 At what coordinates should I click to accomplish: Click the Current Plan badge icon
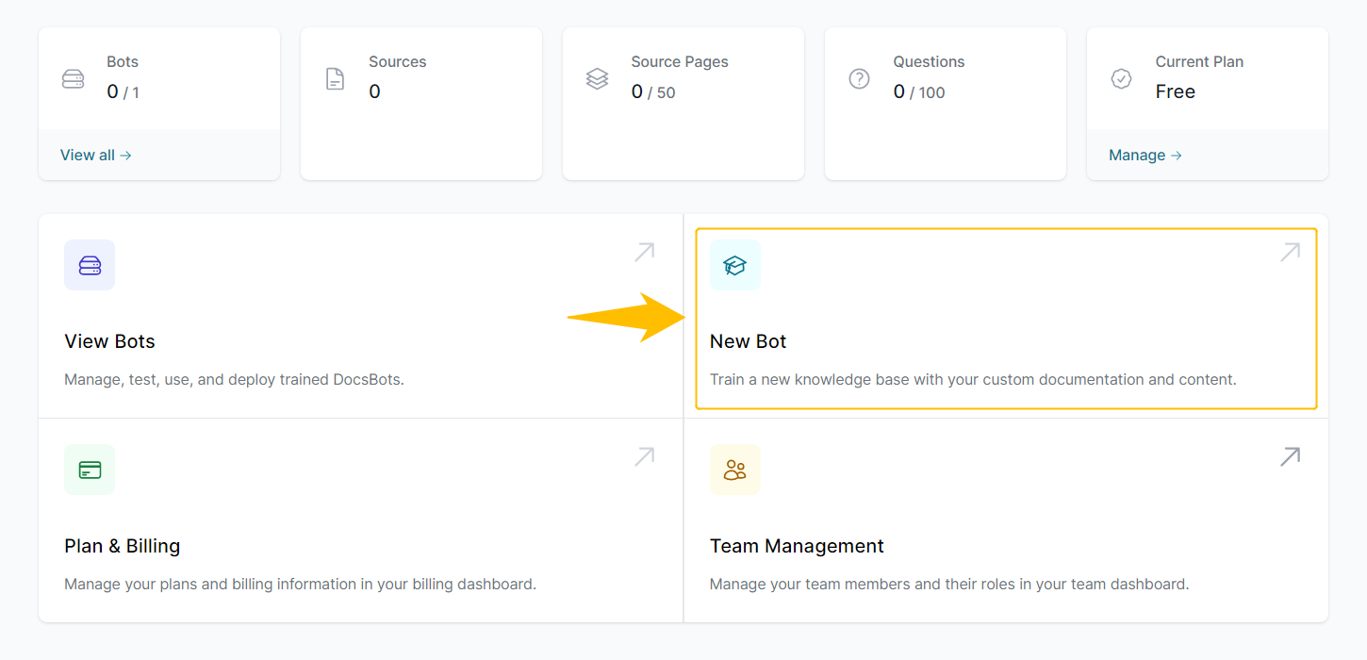click(1121, 79)
